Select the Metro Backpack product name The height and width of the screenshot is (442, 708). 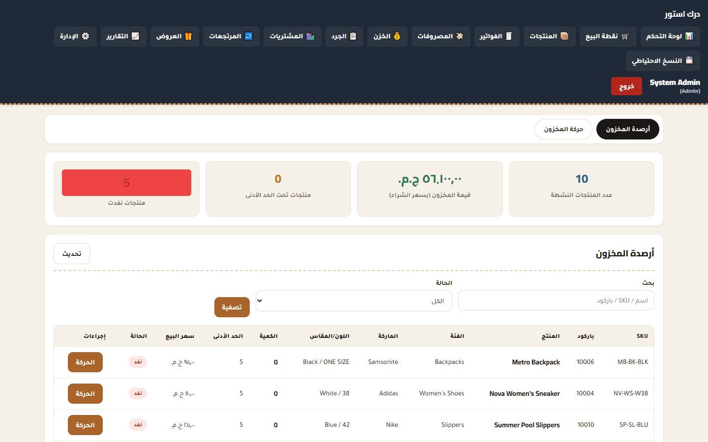[x=536, y=362]
